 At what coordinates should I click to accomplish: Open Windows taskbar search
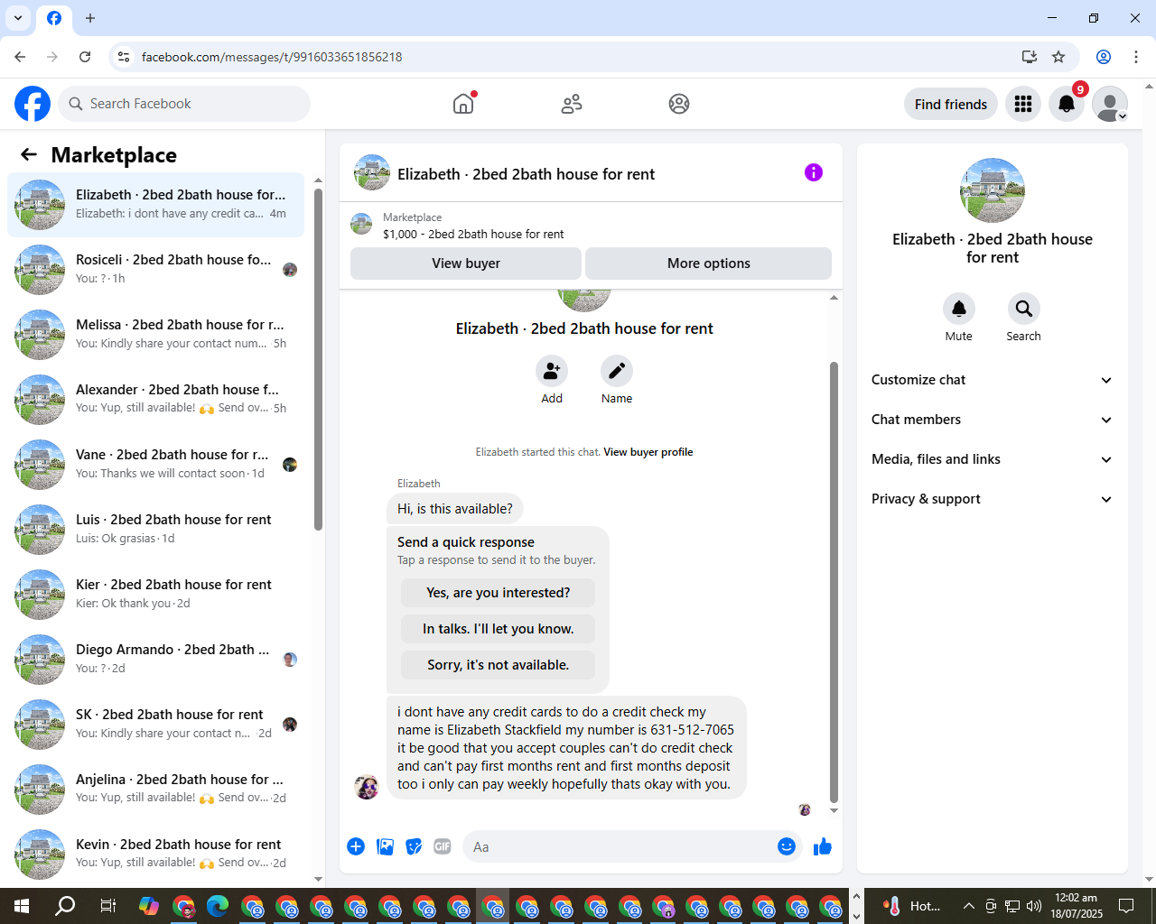[65, 906]
